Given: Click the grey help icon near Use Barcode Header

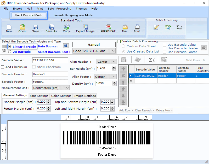Looking at the screenshot, I should 204,48.
